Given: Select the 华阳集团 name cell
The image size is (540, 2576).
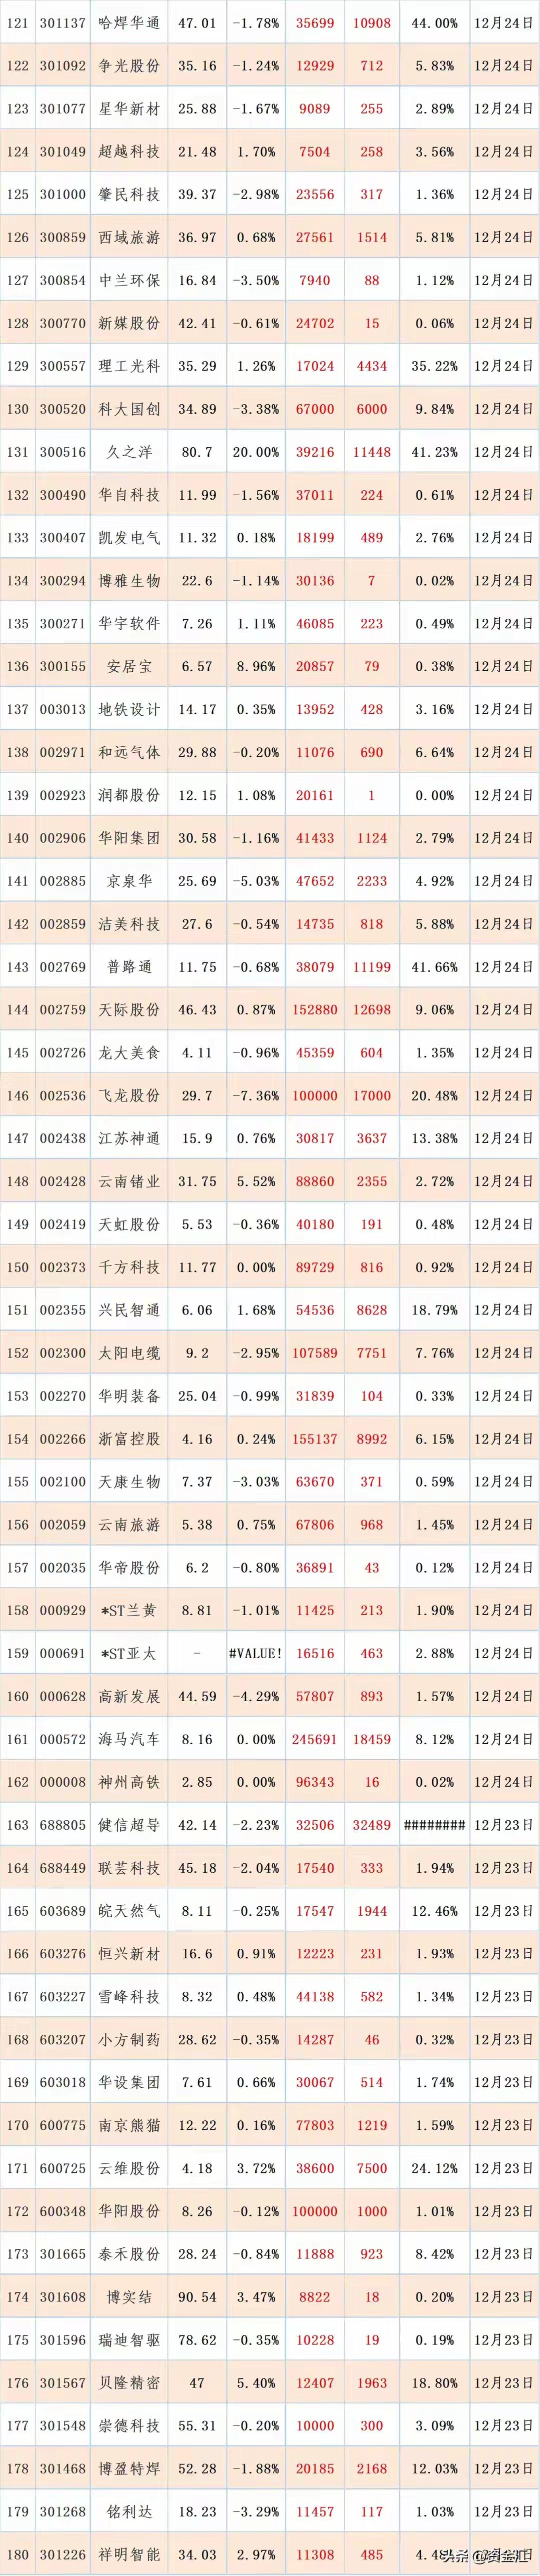Looking at the screenshot, I should tap(129, 838).
